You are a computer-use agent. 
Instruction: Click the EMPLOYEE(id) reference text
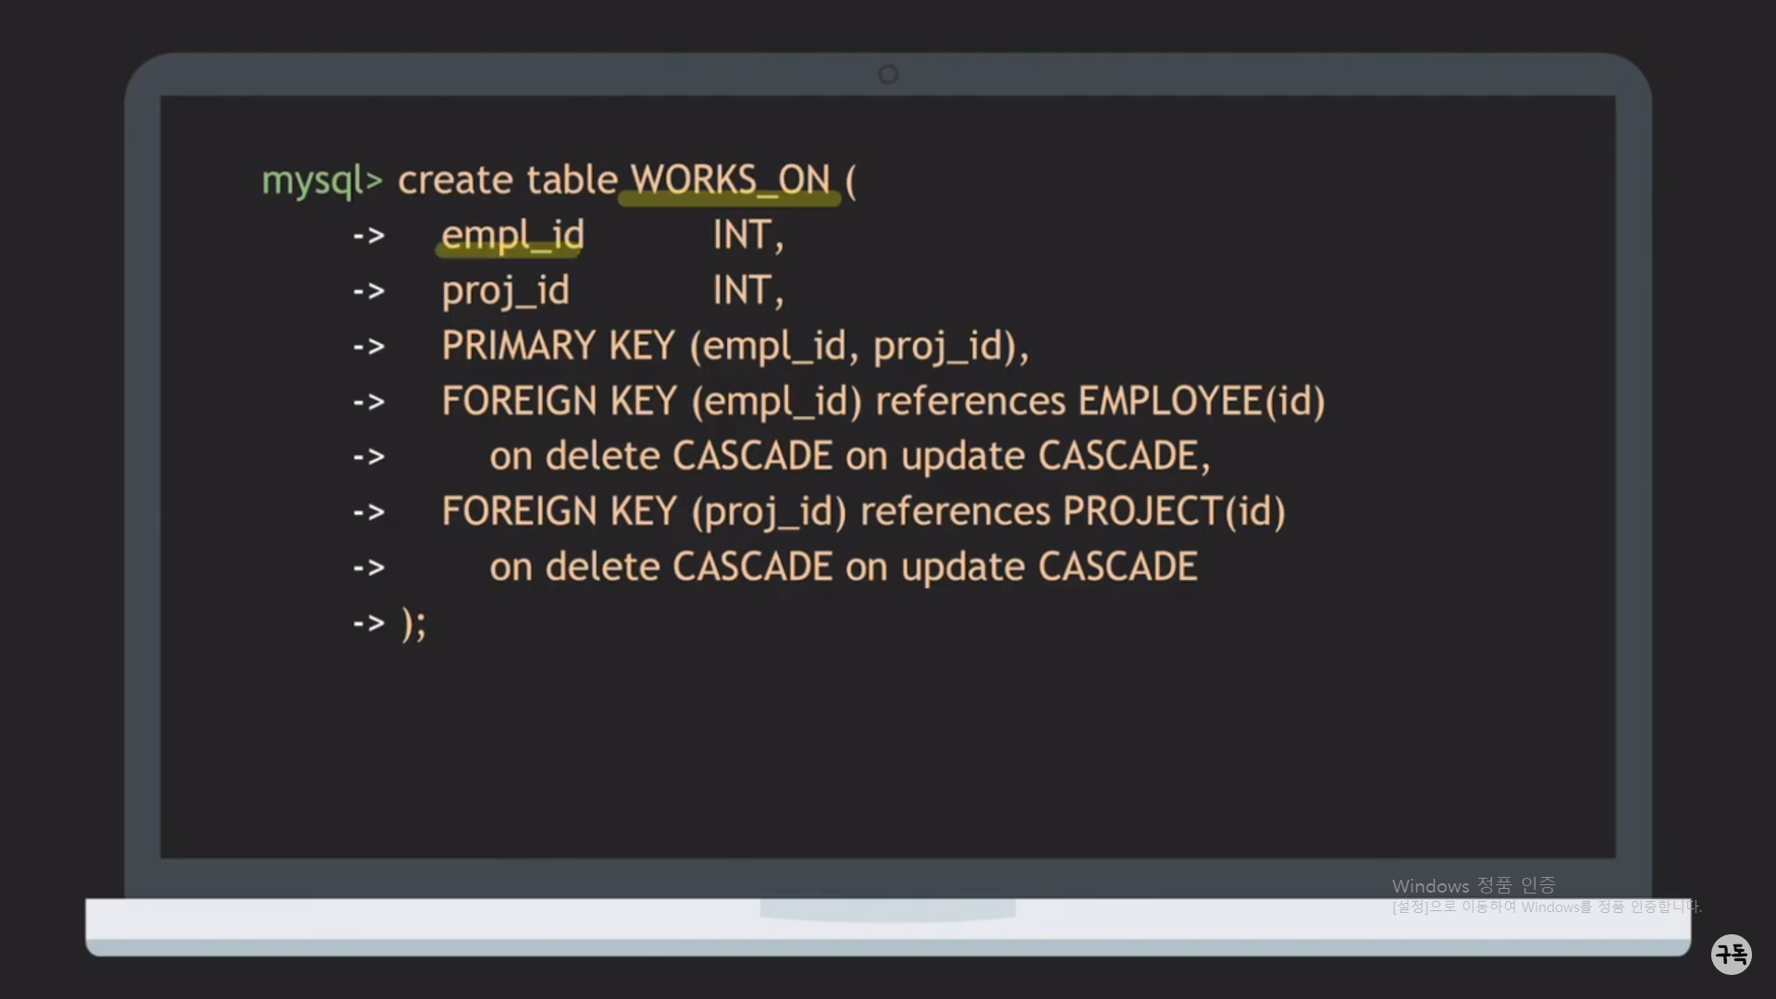coord(1201,401)
